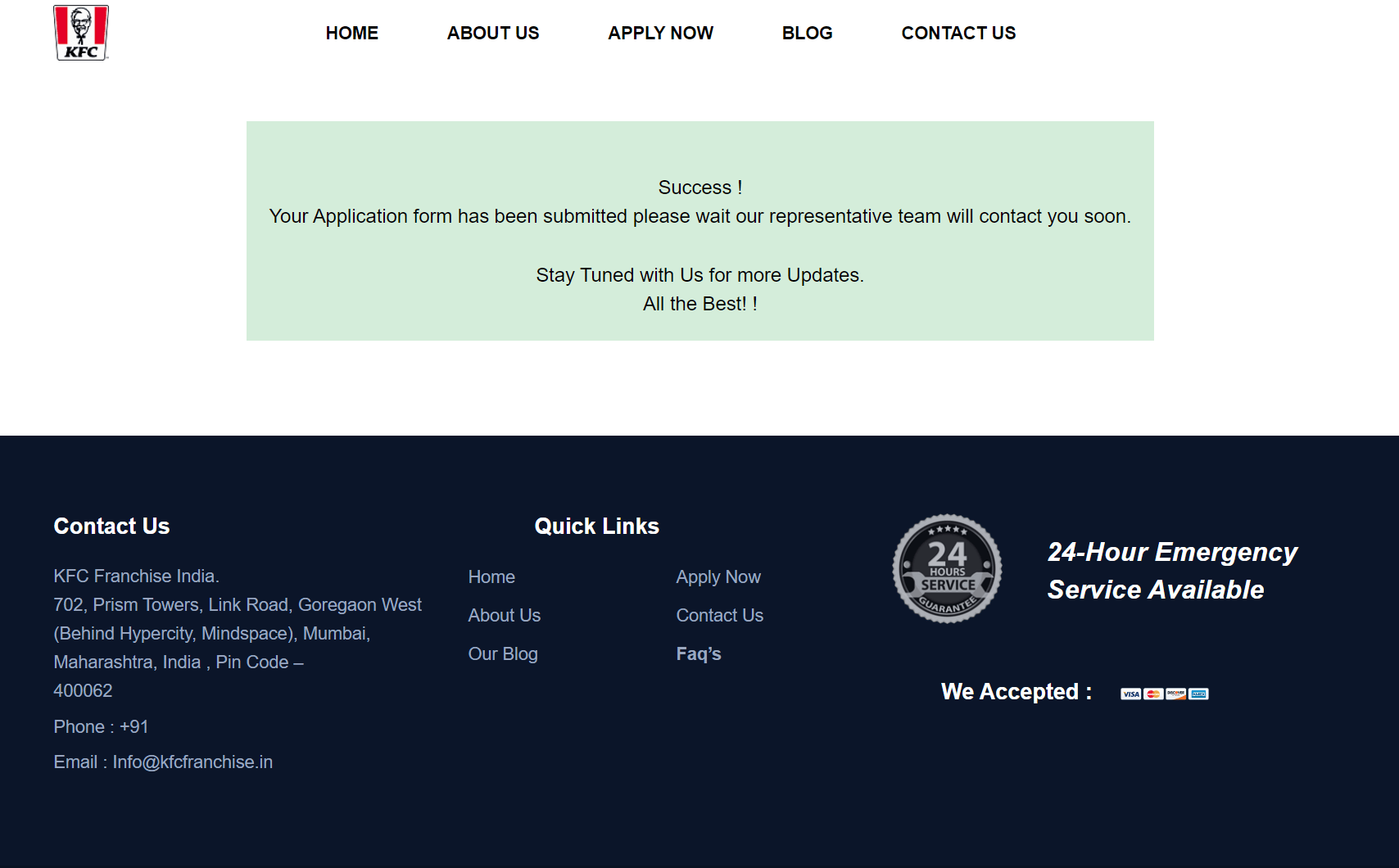1399x868 pixels.
Task: Select APPLY NOW in the top navigation
Action: 660,33
